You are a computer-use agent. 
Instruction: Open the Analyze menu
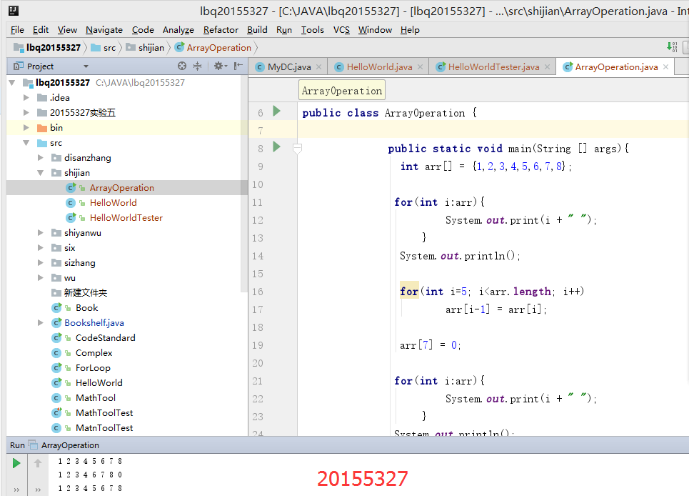[x=178, y=30]
